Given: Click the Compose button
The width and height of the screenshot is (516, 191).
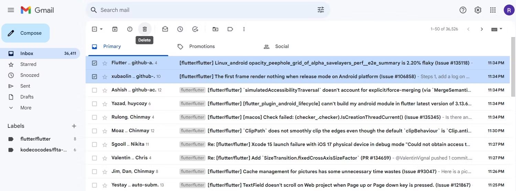Looking at the screenshot, I should coord(26,33).
